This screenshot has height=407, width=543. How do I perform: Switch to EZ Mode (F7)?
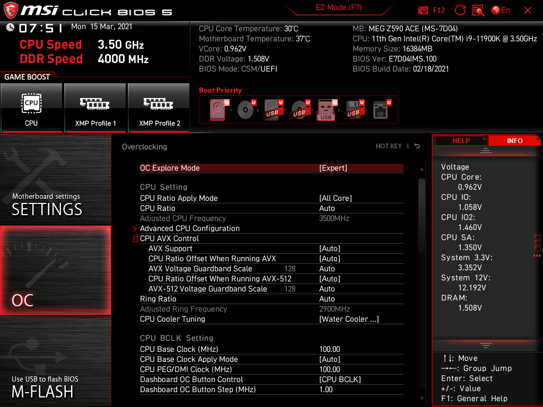(338, 7)
